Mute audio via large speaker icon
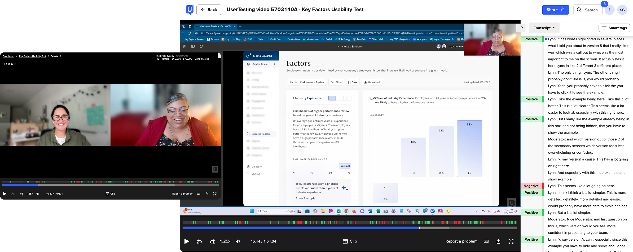Image resolution: width=633 pixels, height=252 pixels. click(x=238, y=241)
